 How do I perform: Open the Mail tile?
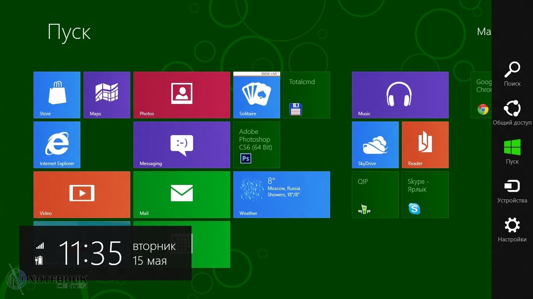182,195
